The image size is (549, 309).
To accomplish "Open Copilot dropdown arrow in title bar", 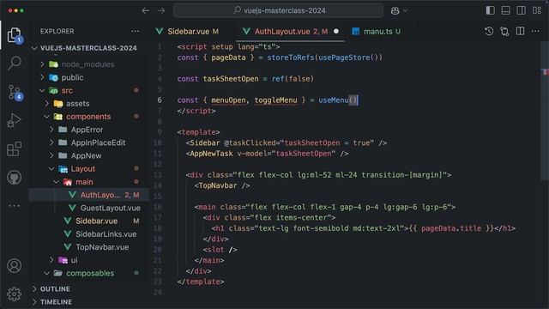I will click(x=406, y=11).
